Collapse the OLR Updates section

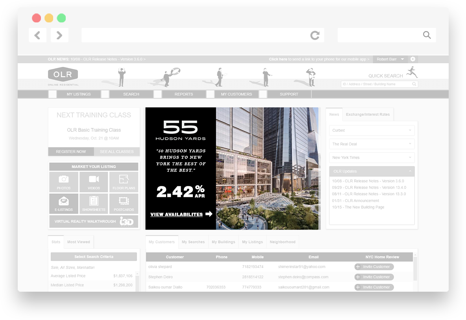[x=372, y=171]
